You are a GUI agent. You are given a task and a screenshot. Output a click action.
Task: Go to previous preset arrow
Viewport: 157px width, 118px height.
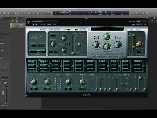point(34,24)
